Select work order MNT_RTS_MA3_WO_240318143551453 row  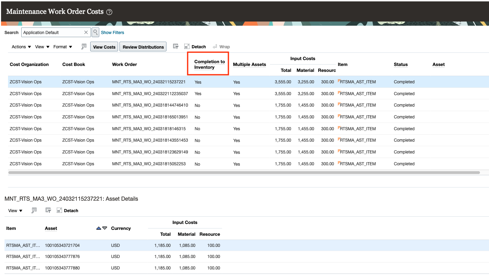(x=248, y=140)
